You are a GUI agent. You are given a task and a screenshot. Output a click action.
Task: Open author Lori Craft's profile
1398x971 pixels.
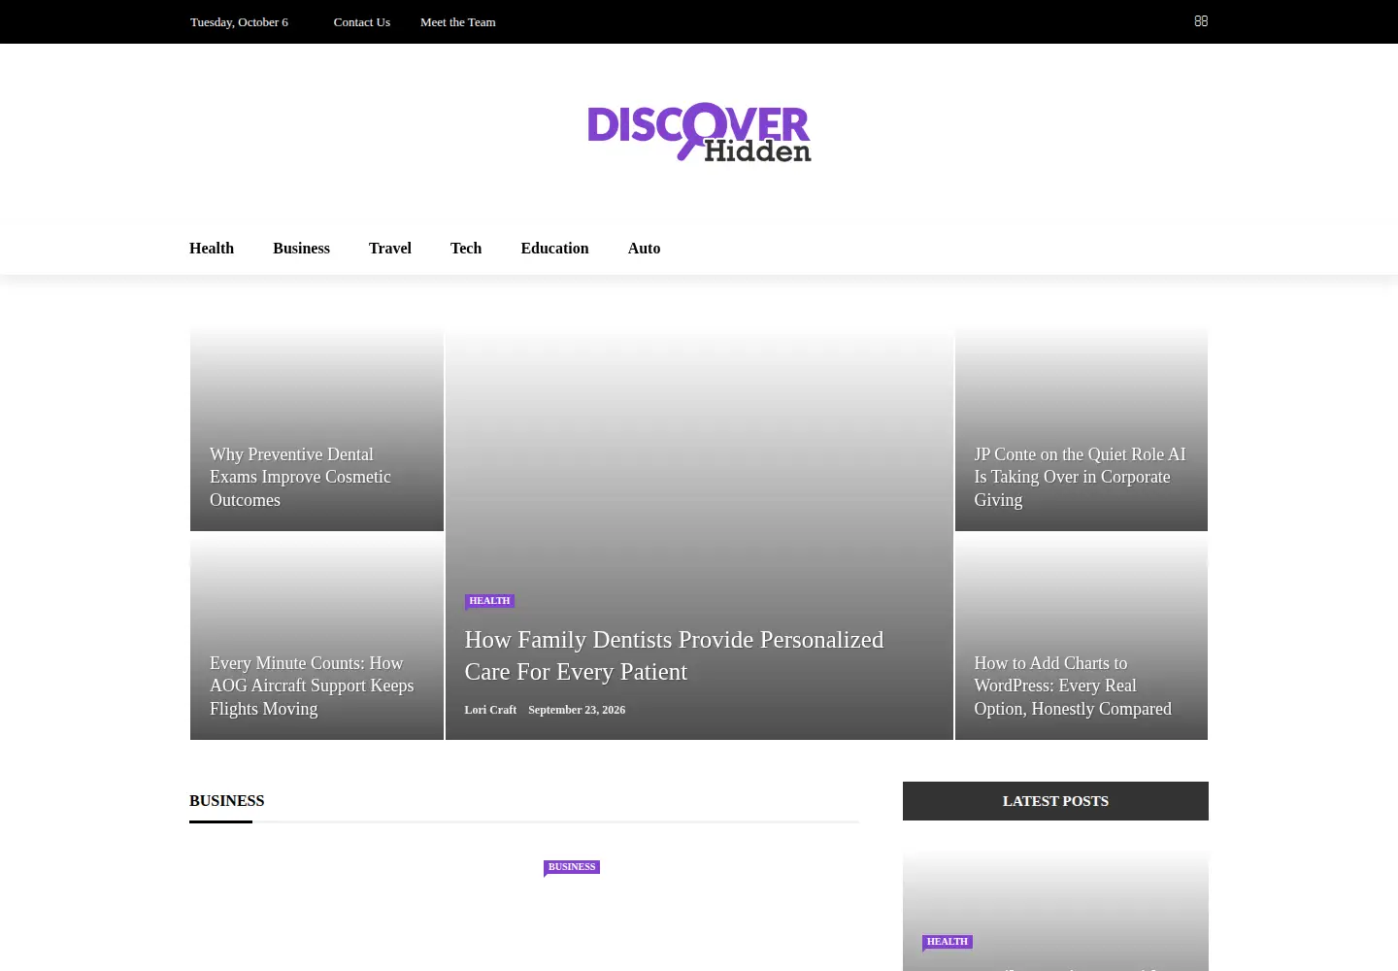point(490,710)
